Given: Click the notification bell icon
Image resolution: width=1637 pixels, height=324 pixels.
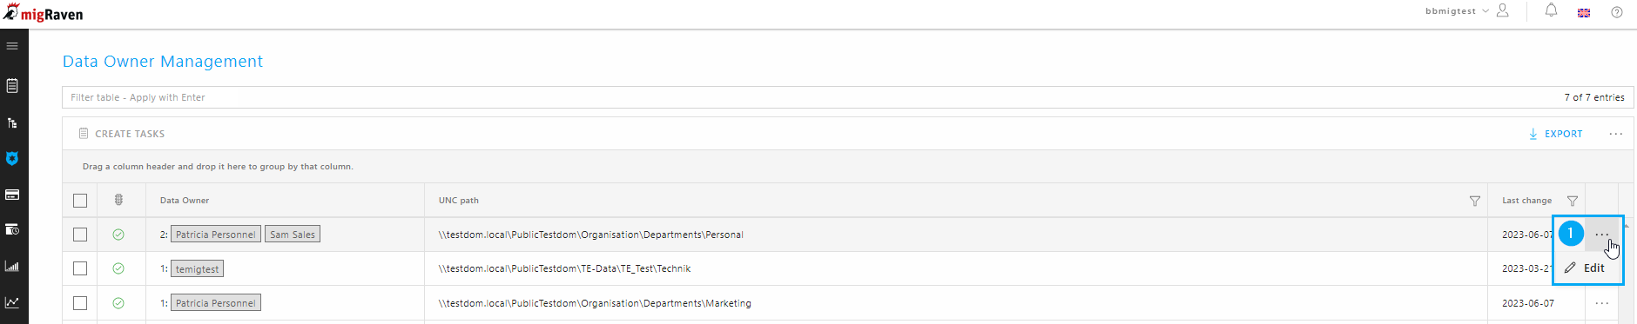Looking at the screenshot, I should (1551, 11).
